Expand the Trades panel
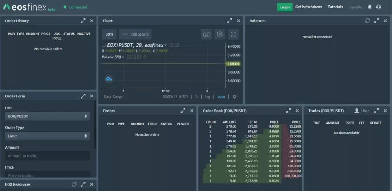Screen dimensions: 392x191 coord(376,111)
